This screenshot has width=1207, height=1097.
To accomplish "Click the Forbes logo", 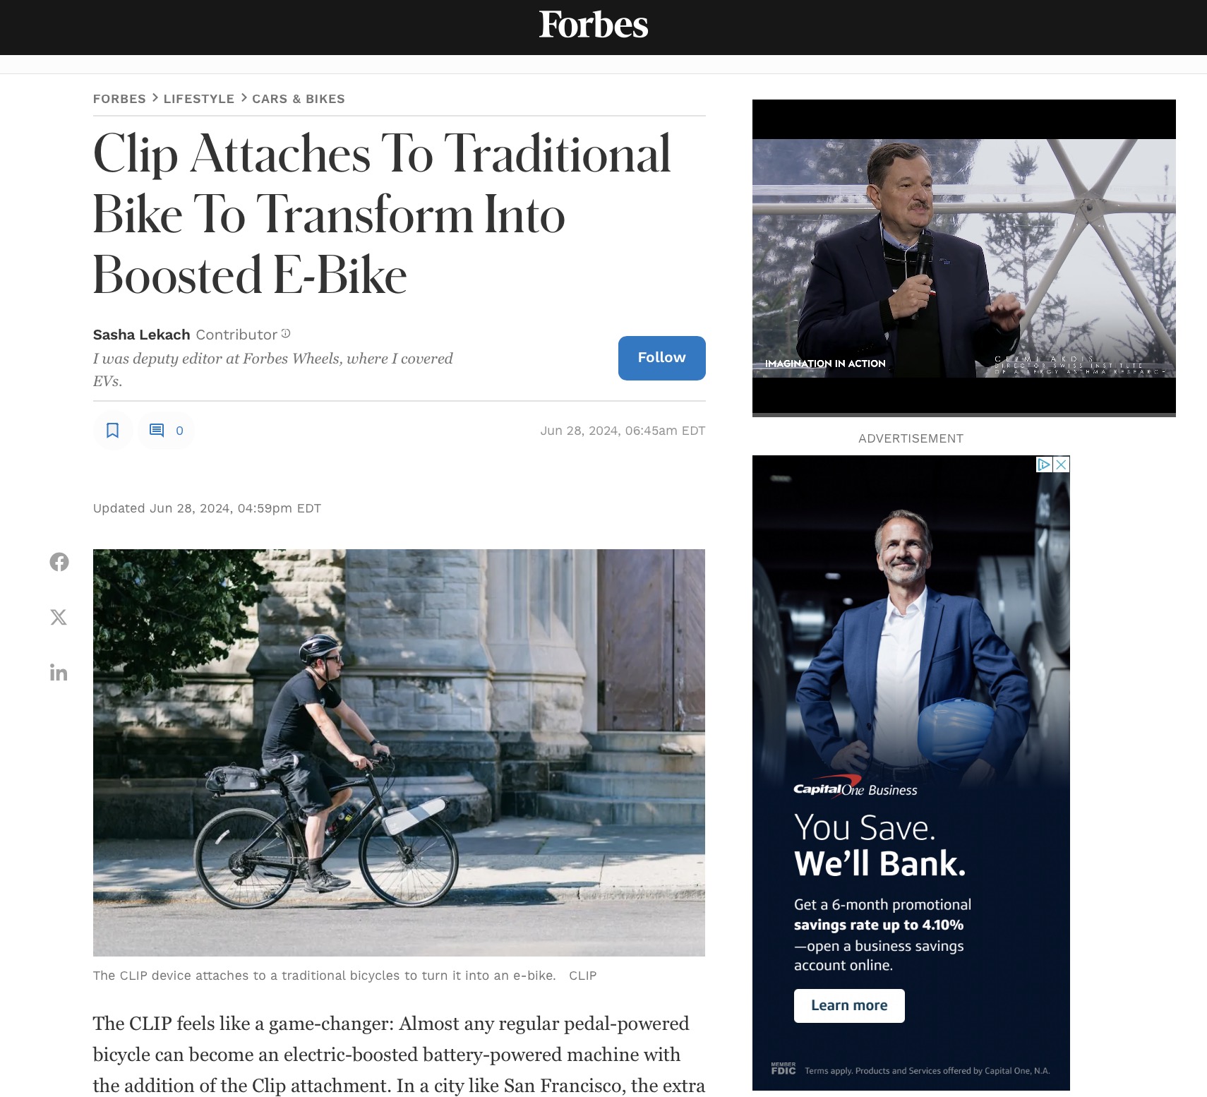I will click(x=594, y=25).
